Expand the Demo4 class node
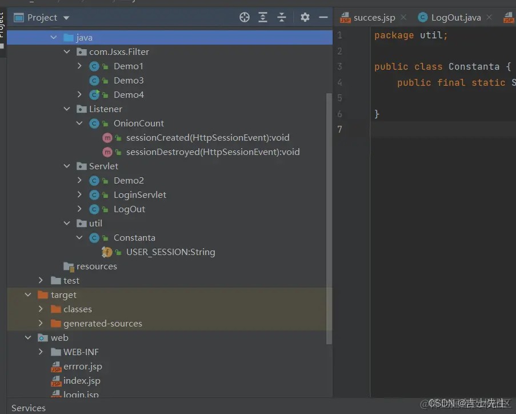This screenshot has height=414, width=516. click(x=79, y=94)
